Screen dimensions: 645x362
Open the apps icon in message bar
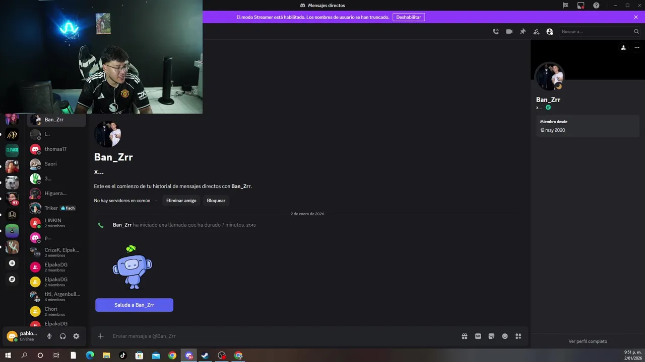tap(518, 336)
